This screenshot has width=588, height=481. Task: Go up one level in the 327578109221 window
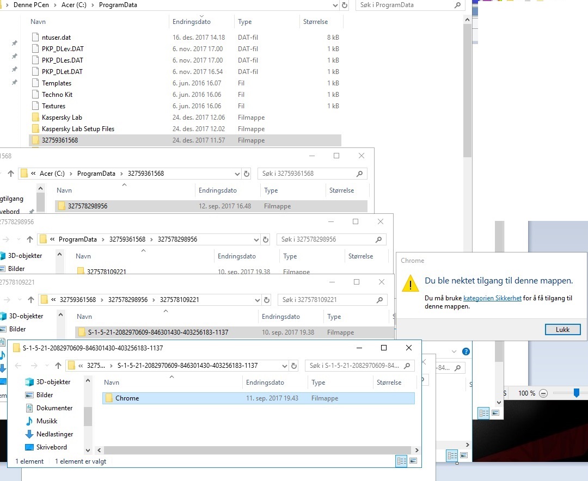pyautogui.click(x=30, y=300)
